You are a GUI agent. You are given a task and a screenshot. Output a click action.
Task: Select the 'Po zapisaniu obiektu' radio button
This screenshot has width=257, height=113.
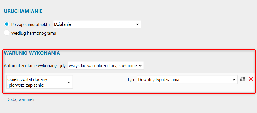point(7,24)
